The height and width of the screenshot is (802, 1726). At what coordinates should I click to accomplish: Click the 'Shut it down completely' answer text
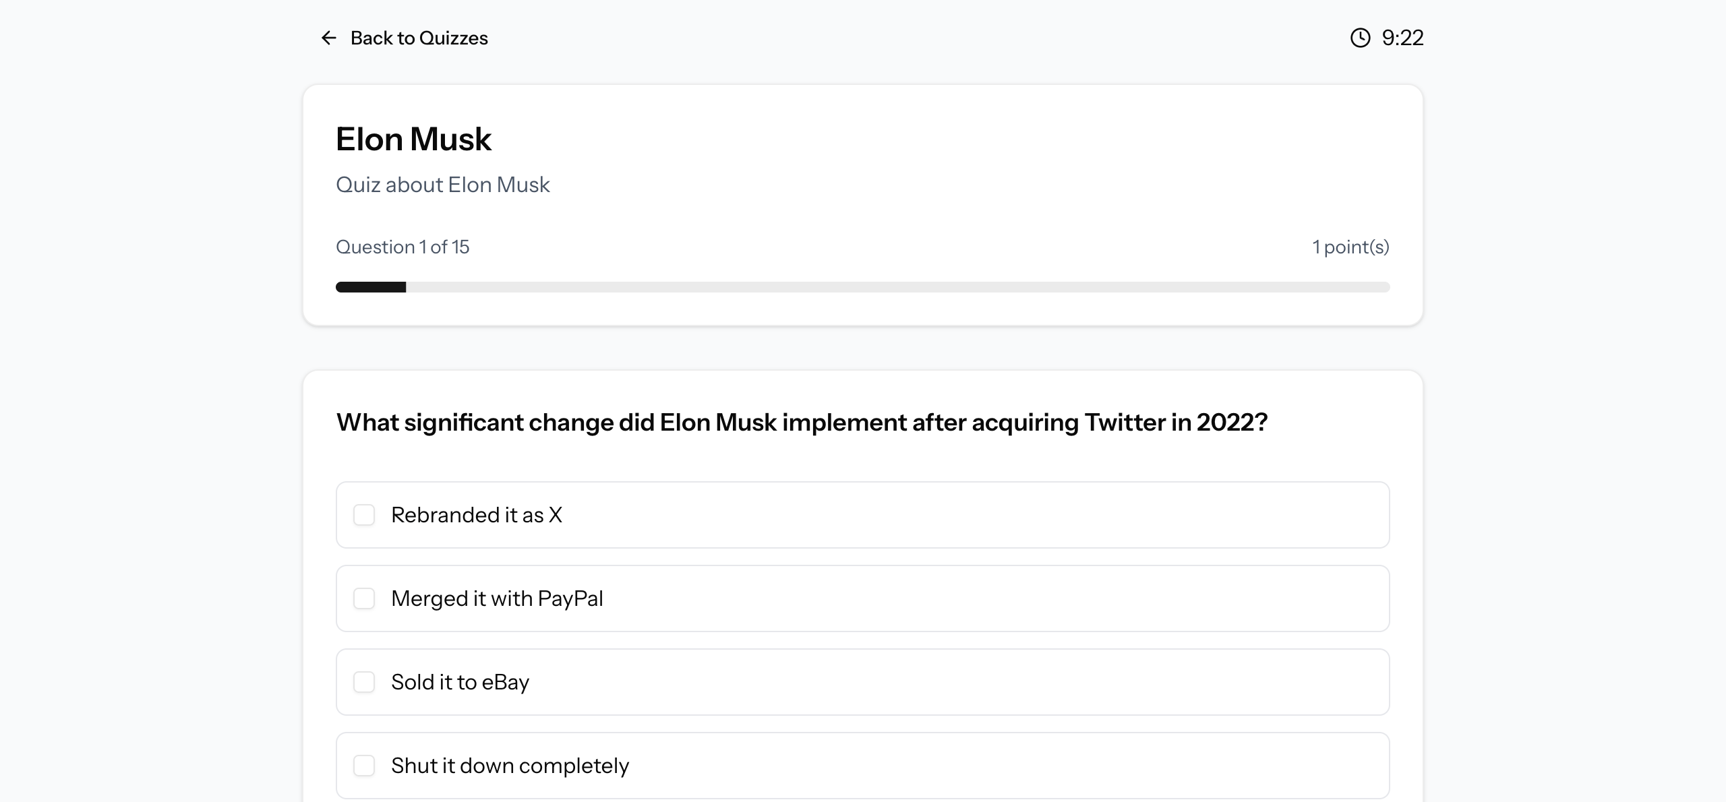pyautogui.click(x=510, y=766)
